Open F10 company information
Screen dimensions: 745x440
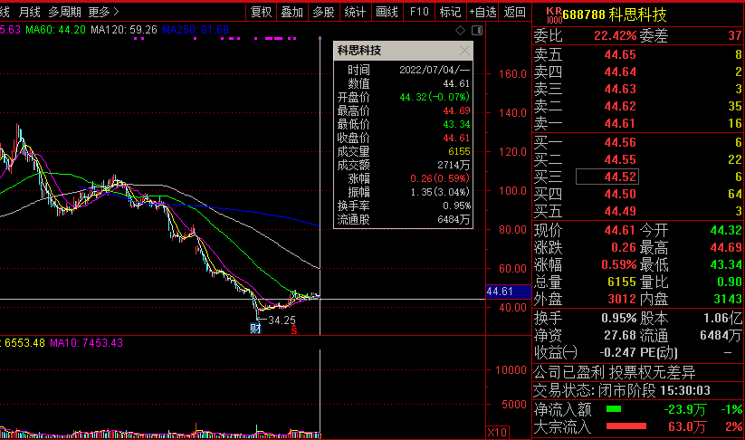pyautogui.click(x=419, y=12)
